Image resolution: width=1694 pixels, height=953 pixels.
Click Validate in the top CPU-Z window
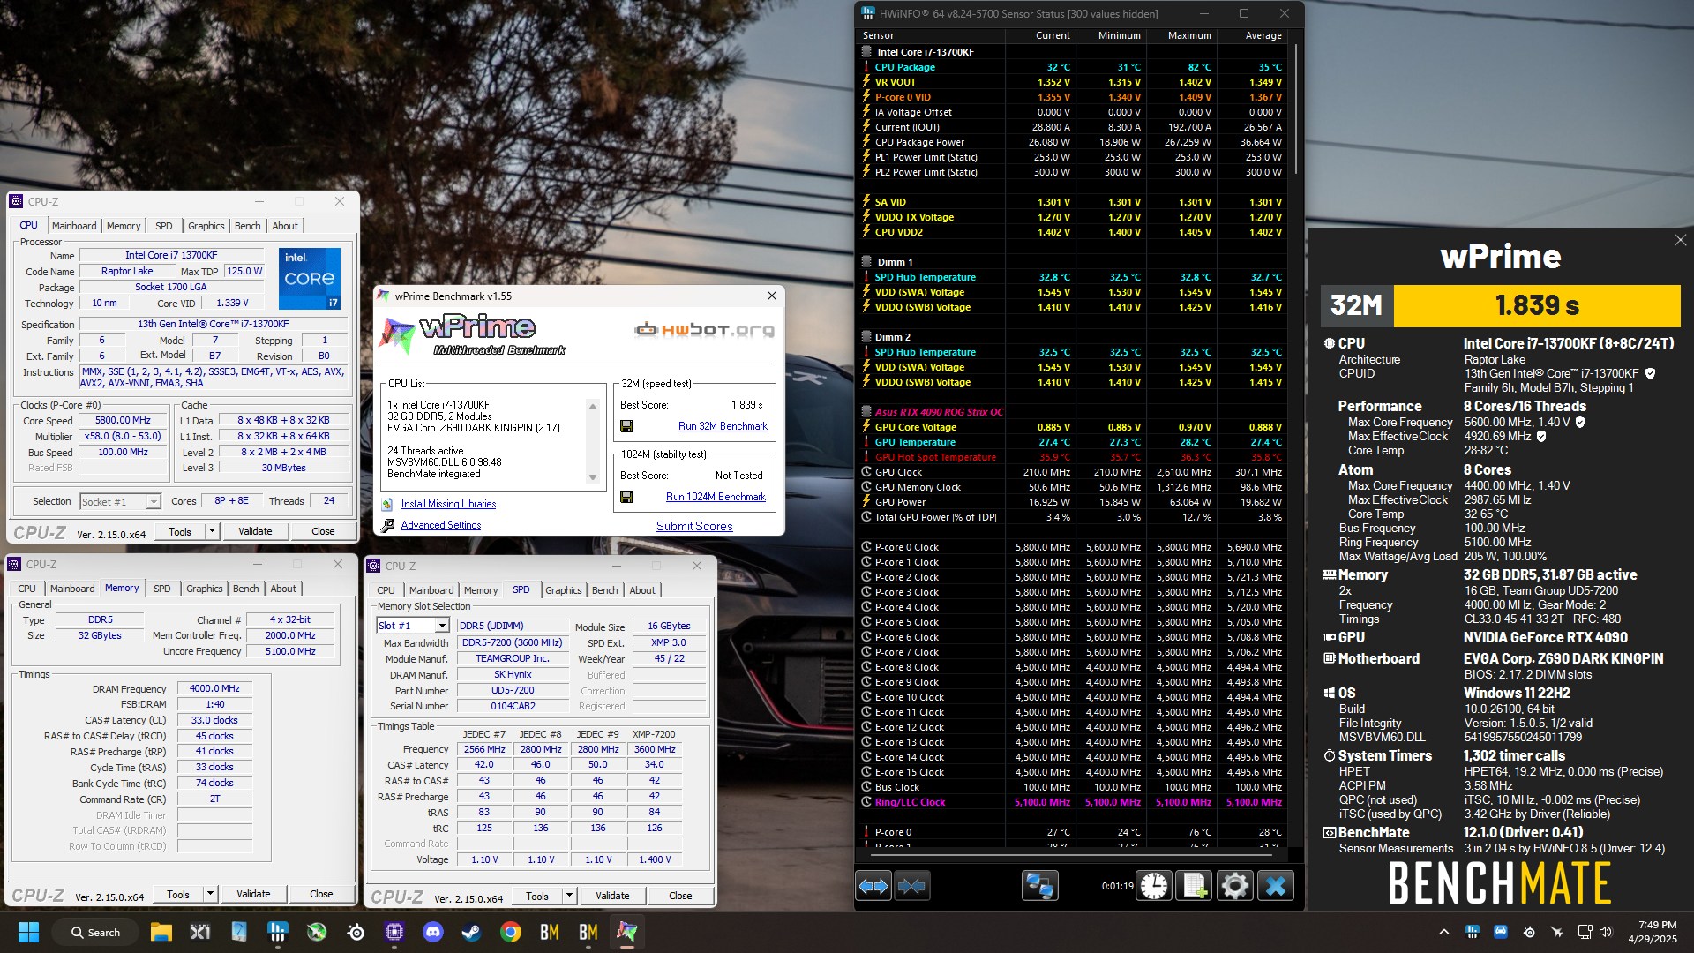pyautogui.click(x=255, y=531)
